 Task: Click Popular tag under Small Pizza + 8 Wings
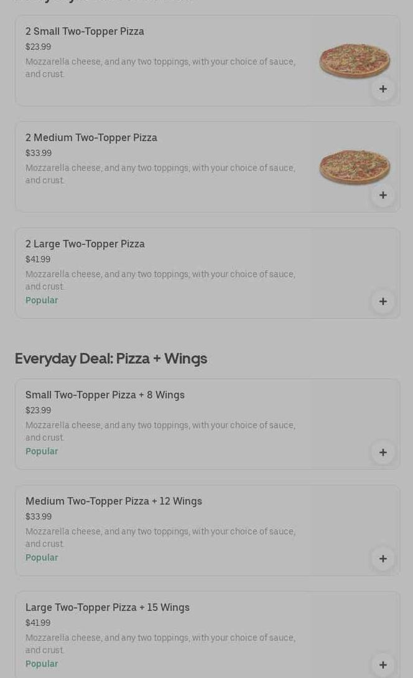coord(42,451)
